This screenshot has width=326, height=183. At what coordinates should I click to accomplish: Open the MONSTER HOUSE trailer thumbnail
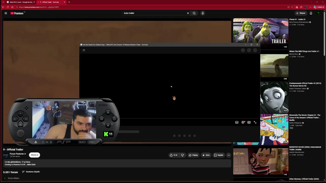[261, 161]
